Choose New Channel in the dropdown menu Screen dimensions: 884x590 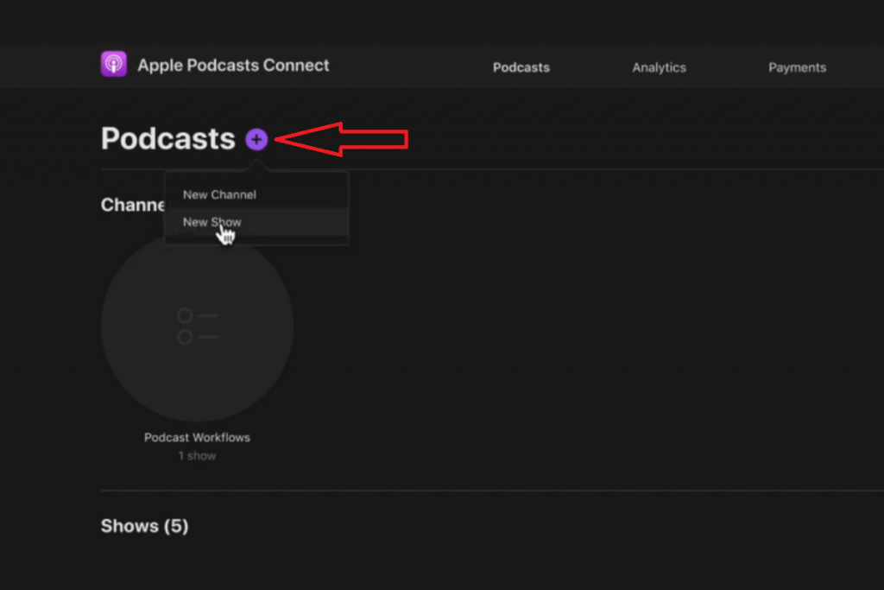pos(219,195)
